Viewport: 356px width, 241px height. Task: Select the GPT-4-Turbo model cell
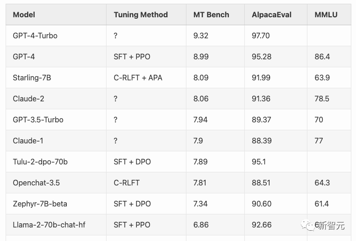coord(35,35)
